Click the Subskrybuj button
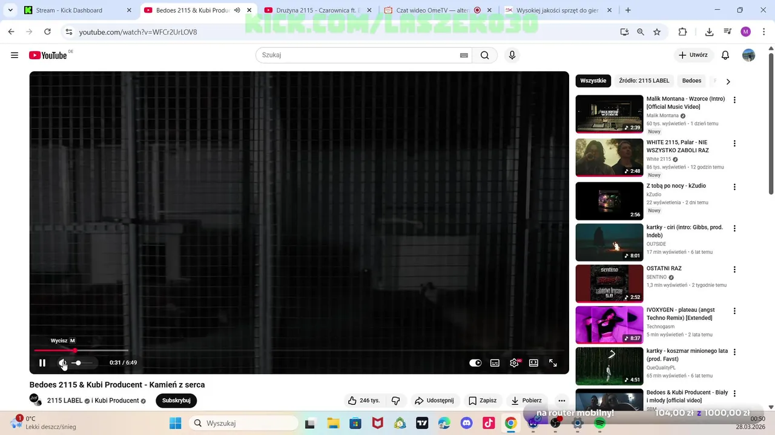This screenshot has height=435, width=775. click(176, 401)
